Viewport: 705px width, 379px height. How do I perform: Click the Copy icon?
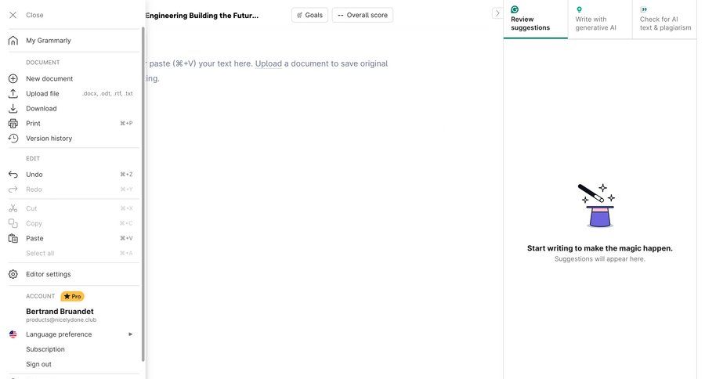13,223
